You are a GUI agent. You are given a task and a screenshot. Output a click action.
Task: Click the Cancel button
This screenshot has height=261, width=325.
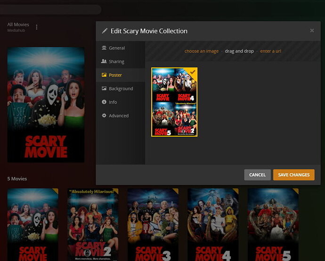tap(258, 175)
